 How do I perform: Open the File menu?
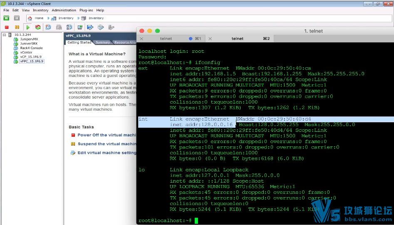pos(6,10)
